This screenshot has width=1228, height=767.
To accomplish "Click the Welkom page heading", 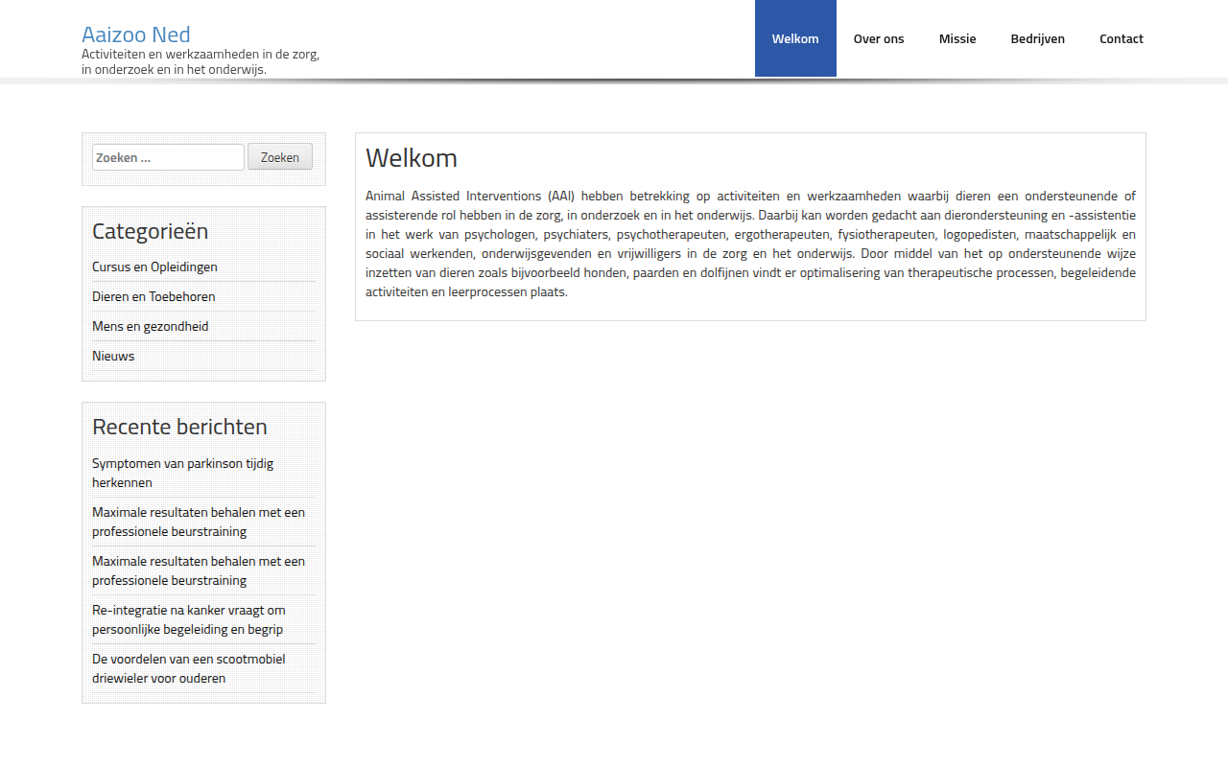I will click(412, 158).
